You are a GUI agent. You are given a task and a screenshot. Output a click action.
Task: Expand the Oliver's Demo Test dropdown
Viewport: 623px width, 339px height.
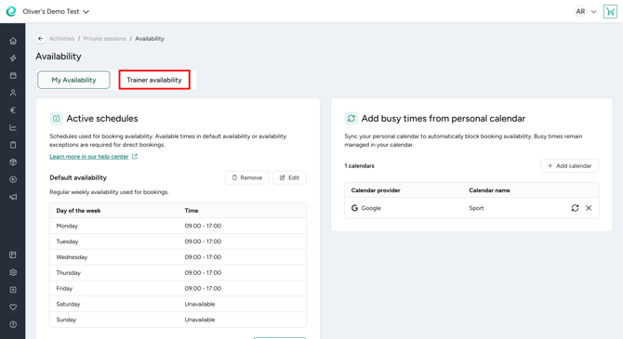pyautogui.click(x=86, y=11)
